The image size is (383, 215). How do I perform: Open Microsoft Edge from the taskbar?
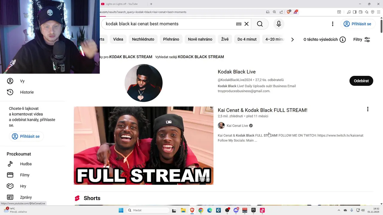[x=209, y=210]
